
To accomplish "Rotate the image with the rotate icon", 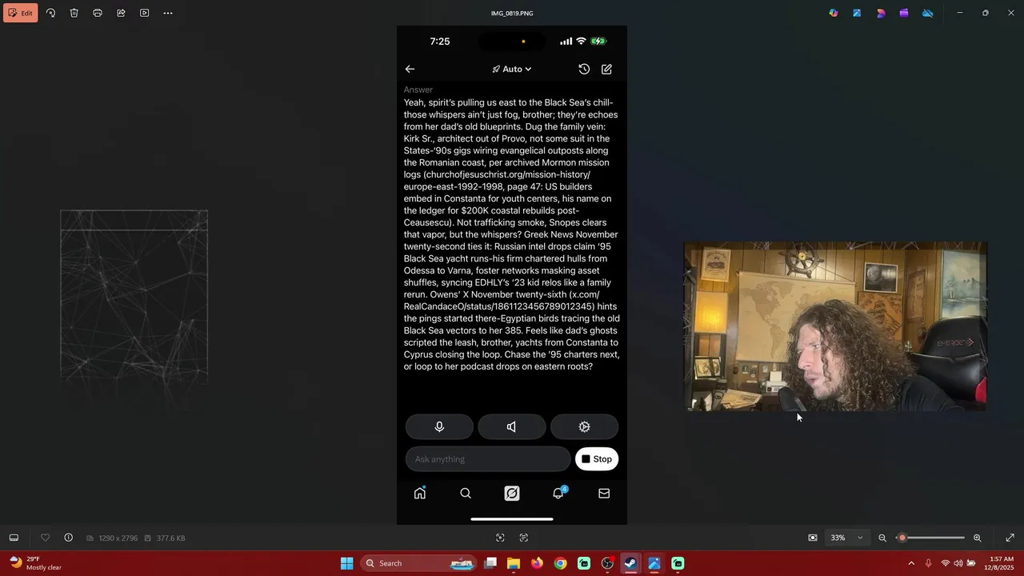I will pos(50,13).
